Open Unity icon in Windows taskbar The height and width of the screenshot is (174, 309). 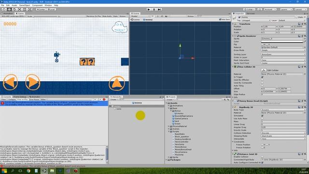(x=44, y=171)
